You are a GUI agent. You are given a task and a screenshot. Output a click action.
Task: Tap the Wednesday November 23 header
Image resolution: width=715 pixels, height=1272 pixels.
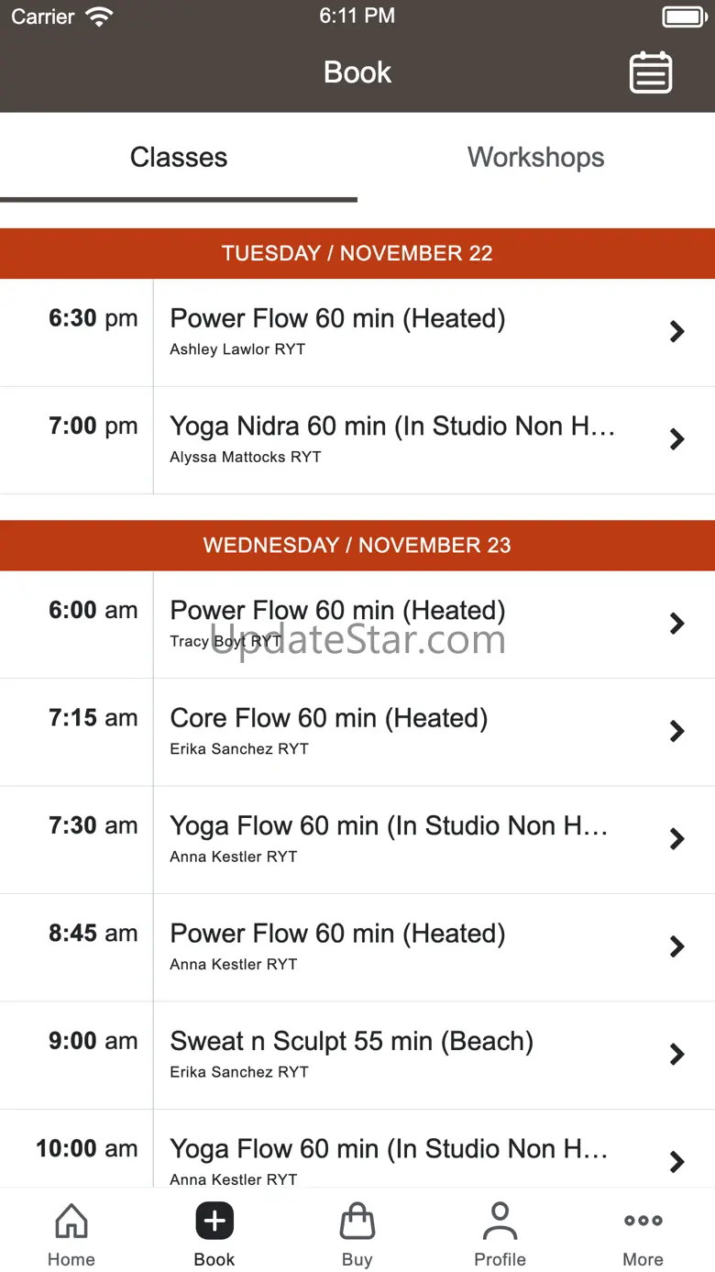point(357,545)
